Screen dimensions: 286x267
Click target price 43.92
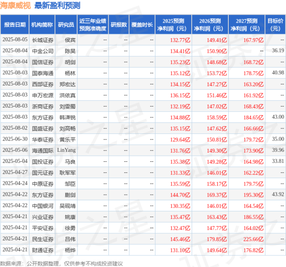tap(278, 194)
